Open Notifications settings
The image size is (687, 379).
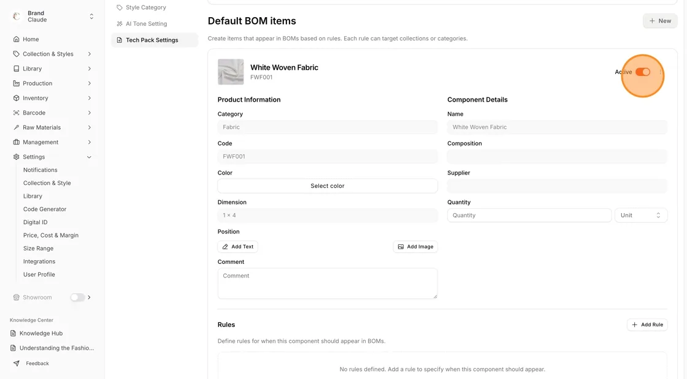click(x=40, y=170)
